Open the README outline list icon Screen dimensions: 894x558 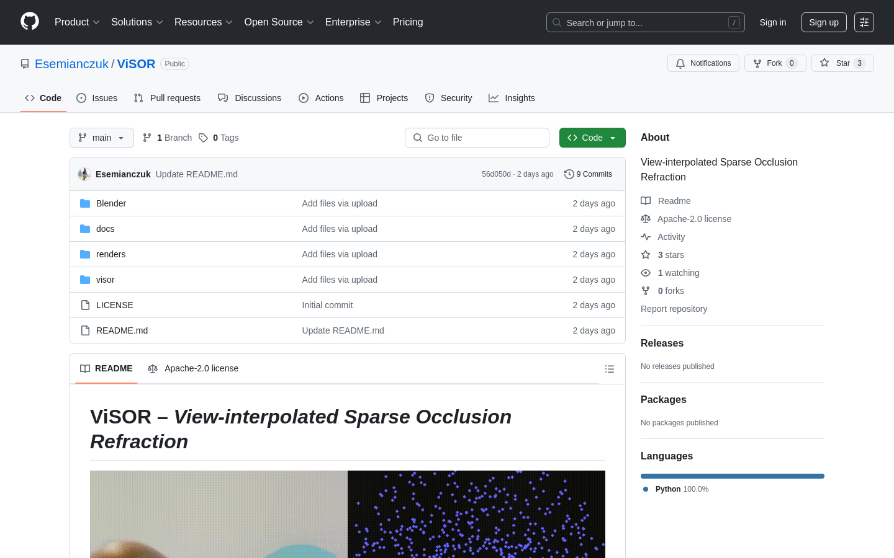[610, 369]
